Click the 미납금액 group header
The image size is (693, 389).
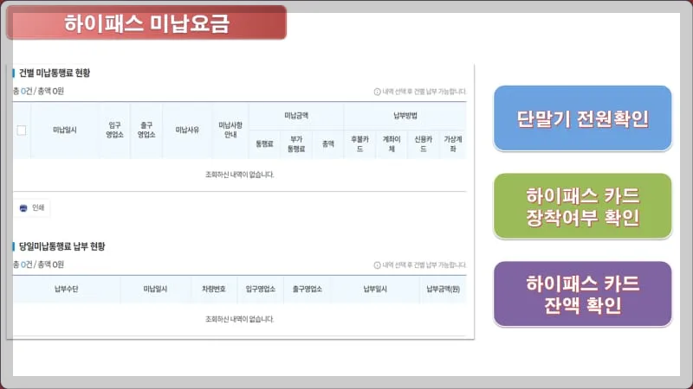coord(296,116)
